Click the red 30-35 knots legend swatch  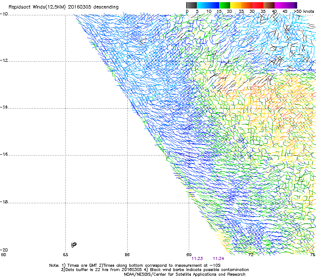pyautogui.click(x=258, y=5)
